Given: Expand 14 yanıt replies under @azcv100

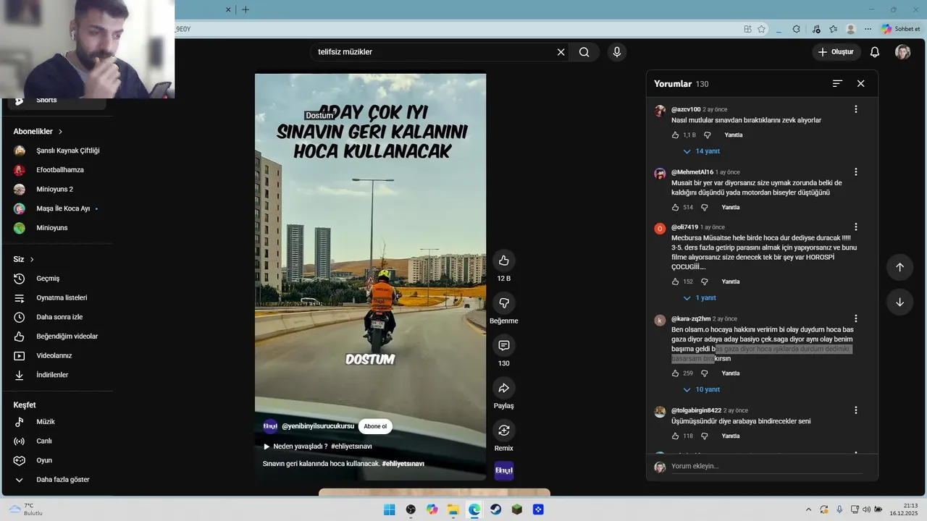Looking at the screenshot, I should [x=702, y=151].
